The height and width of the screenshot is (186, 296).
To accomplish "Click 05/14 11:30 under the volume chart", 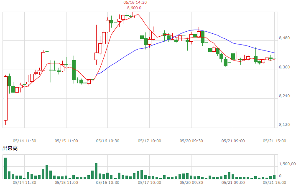I will tap(24, 182).
